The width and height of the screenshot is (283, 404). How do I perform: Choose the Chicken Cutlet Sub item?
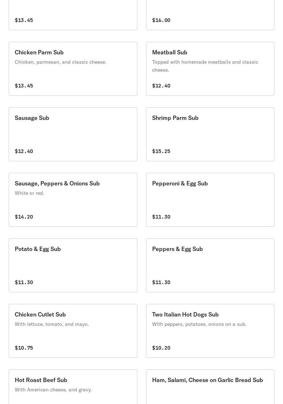point(73,331)
